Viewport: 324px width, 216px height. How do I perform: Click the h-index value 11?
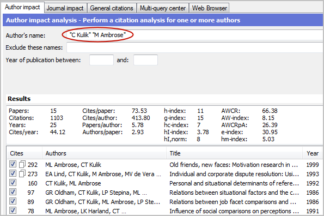200,111
